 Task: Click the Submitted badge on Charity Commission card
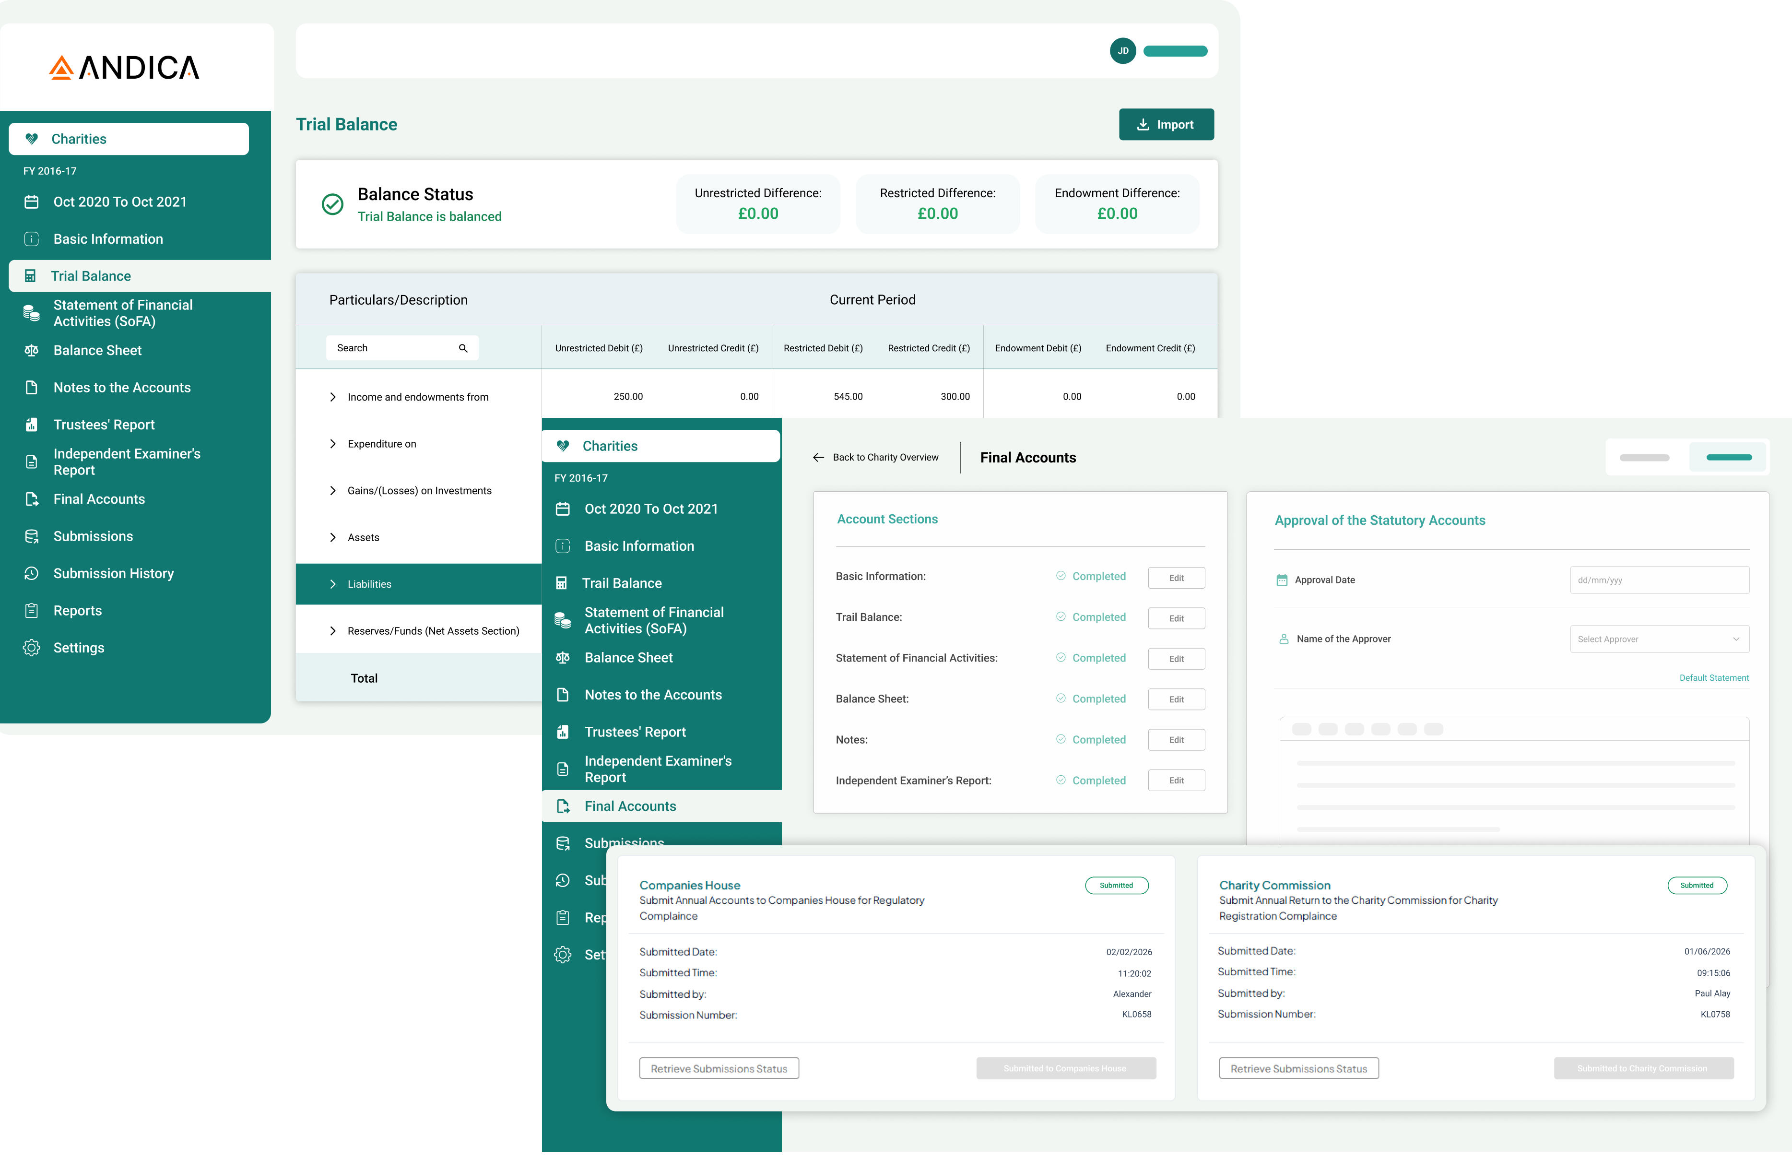coord(1698,887)
